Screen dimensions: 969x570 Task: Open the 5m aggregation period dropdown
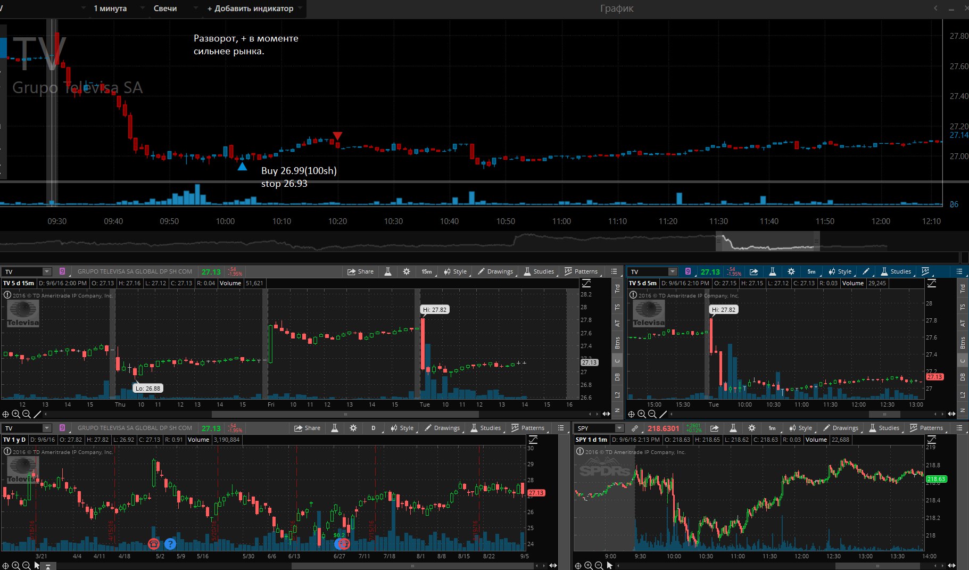click(x=812, y=271)
